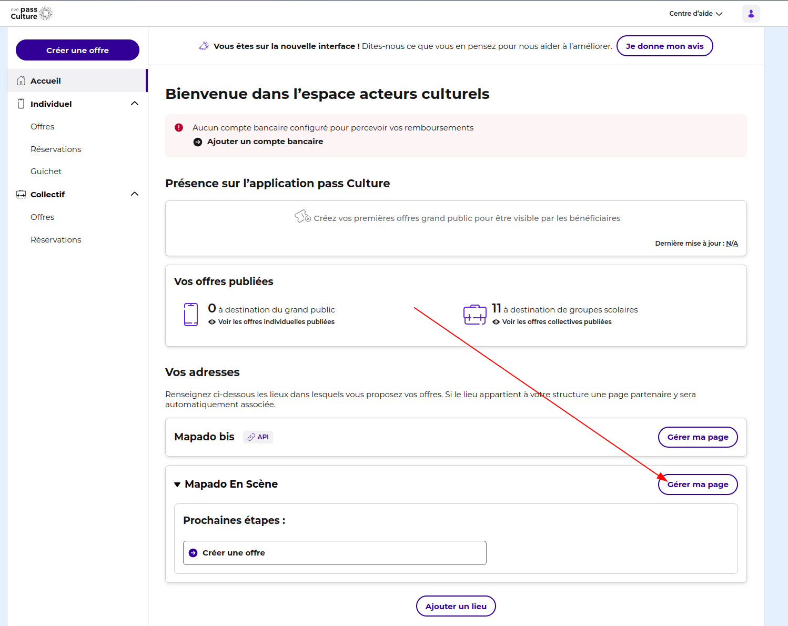Click the briefcase icon beside Collectif
The height and width of the screenshot is (626, 788).
21,194
